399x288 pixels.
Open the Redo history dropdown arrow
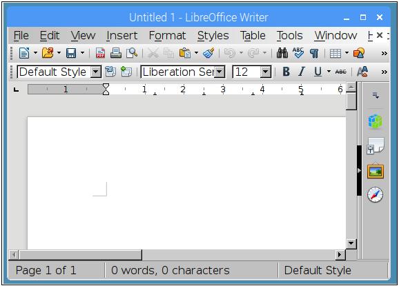pyautogui.click(x=264, y=53)
